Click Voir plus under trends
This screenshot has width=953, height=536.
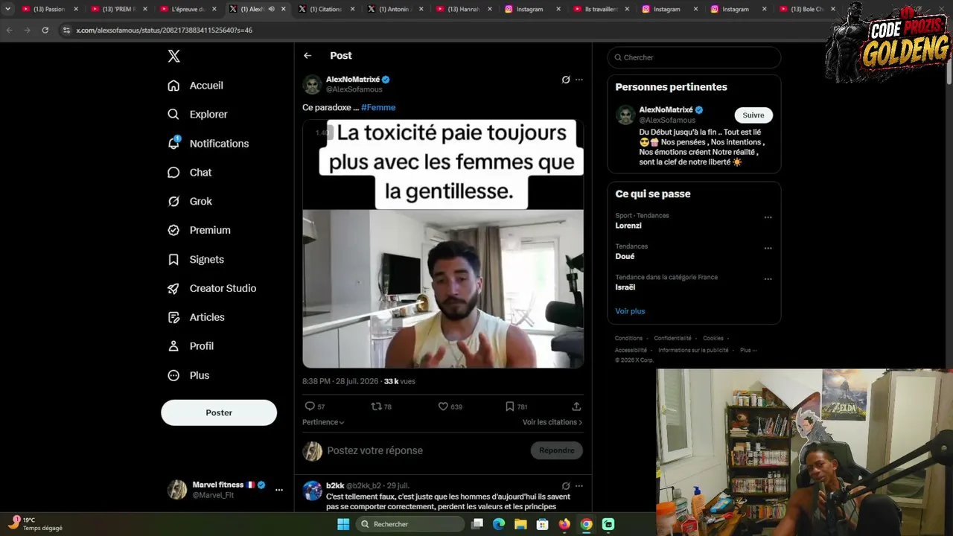point(630,311)
